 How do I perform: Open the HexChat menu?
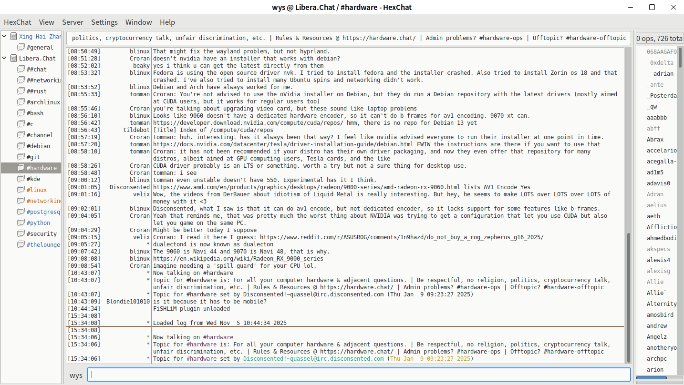[18, 22]
